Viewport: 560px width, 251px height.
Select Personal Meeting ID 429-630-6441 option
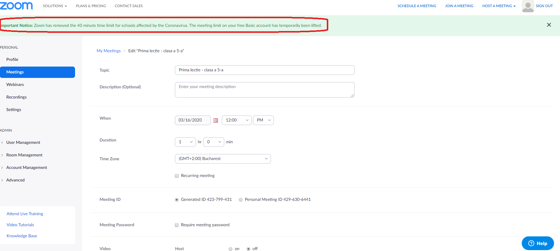point(241,200)
